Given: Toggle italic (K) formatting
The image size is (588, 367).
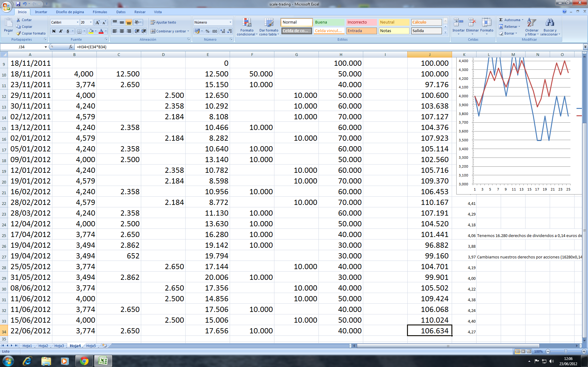Looking at the screenshot, I should (61, 31).
